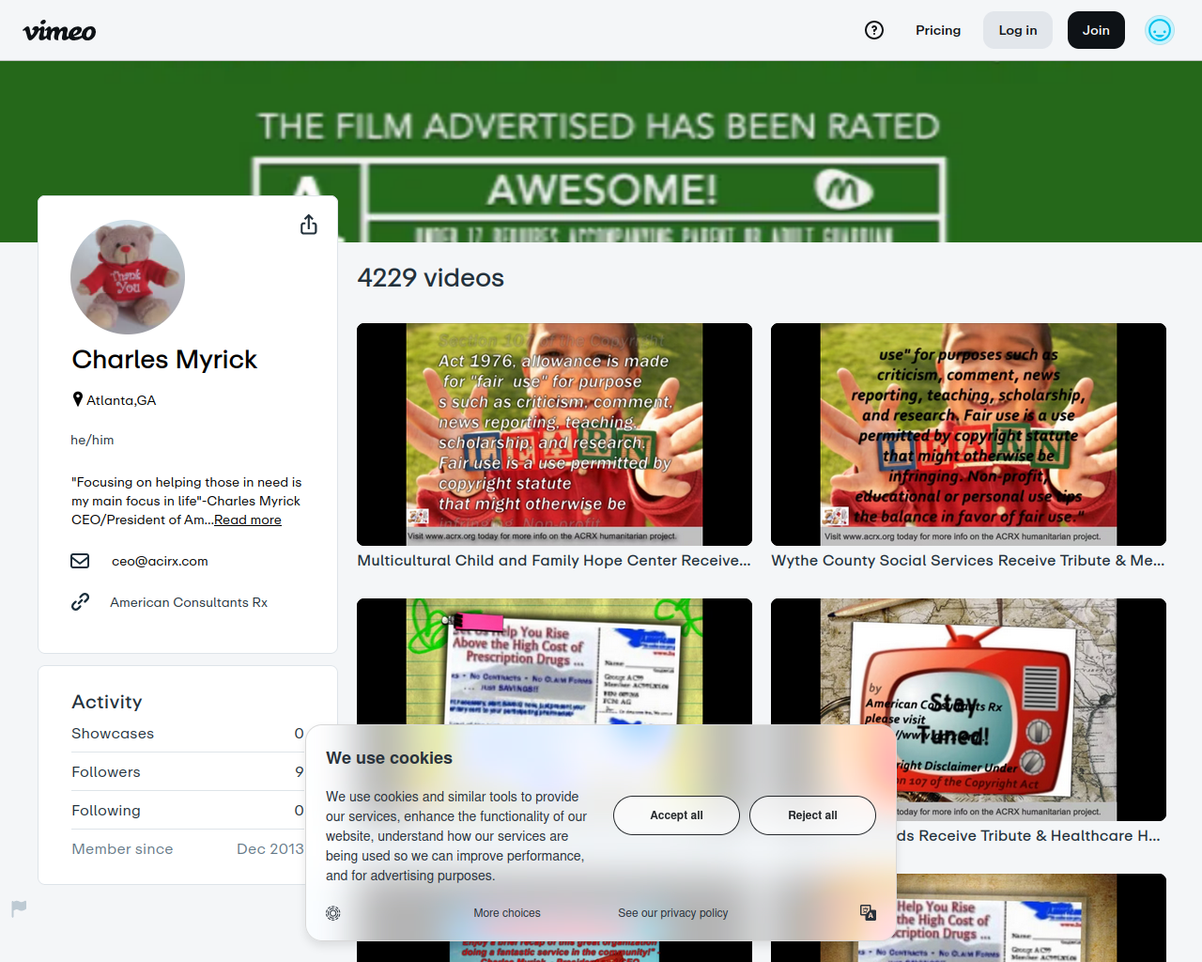The width and height of the screenshot is (1202, 962).
Task: Click the envelope email icon
Action: point(80,561)
